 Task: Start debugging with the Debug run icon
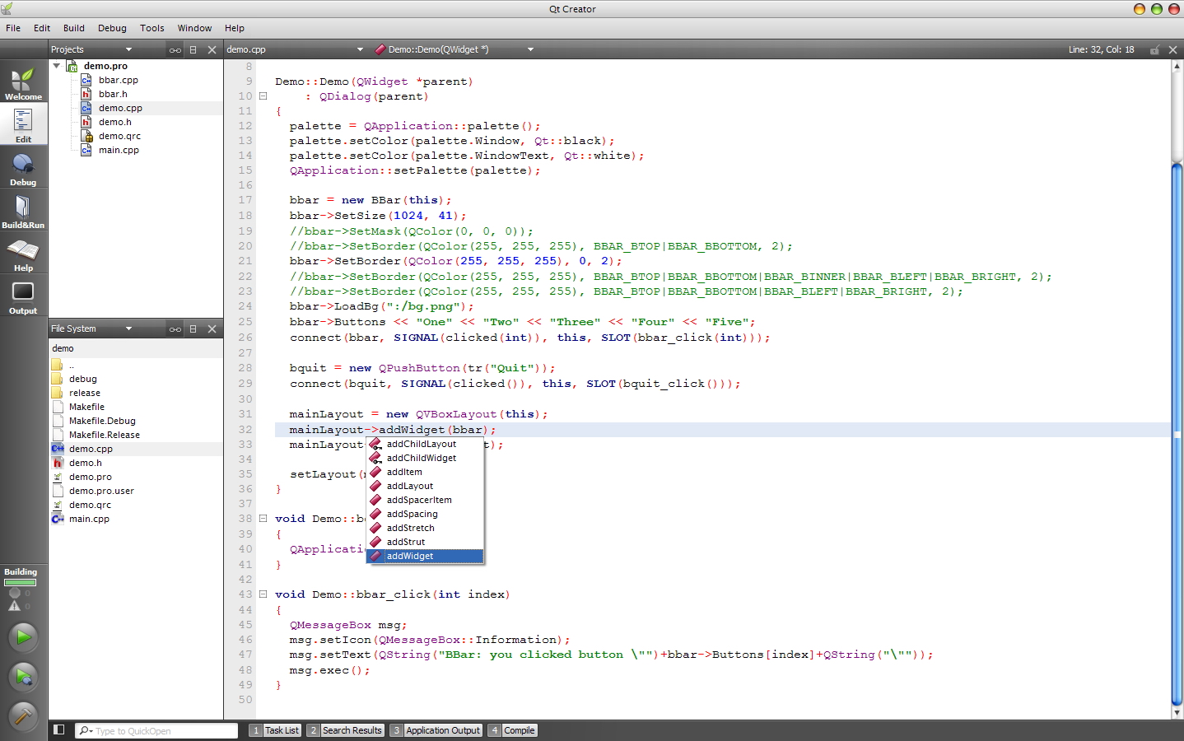tap(23, 677)
